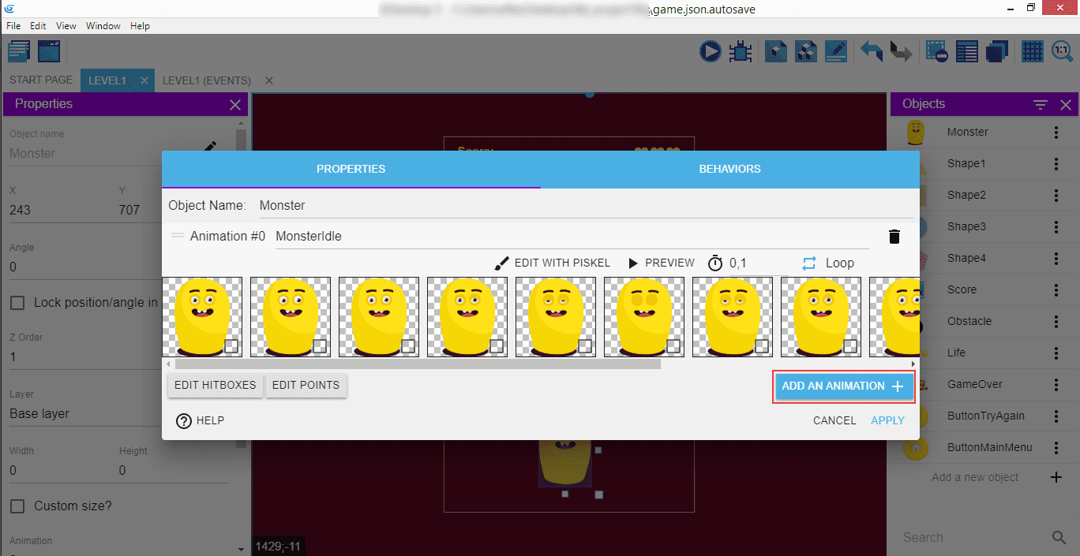Reset zoom with the 1:1 magnifier icon
The image size is (1080, 556).
point(1062,52)
